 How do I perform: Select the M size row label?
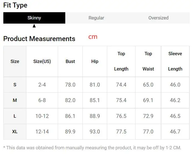[15, 100]
